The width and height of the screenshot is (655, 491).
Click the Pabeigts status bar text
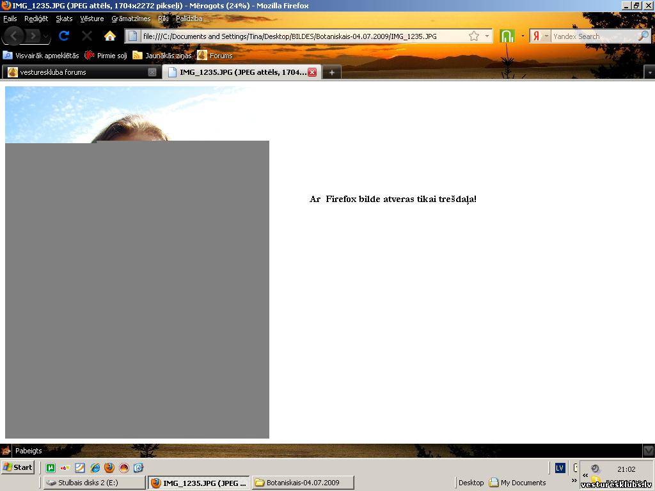(x=28, y=451)
